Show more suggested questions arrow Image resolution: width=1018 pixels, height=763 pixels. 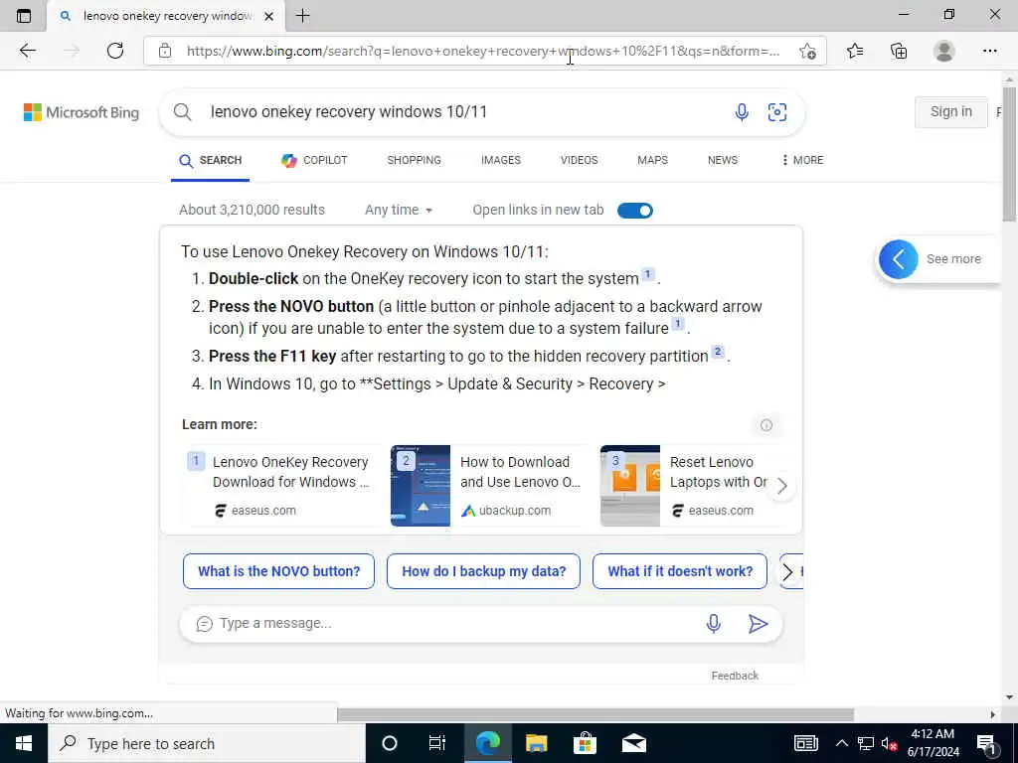point(787,571)
